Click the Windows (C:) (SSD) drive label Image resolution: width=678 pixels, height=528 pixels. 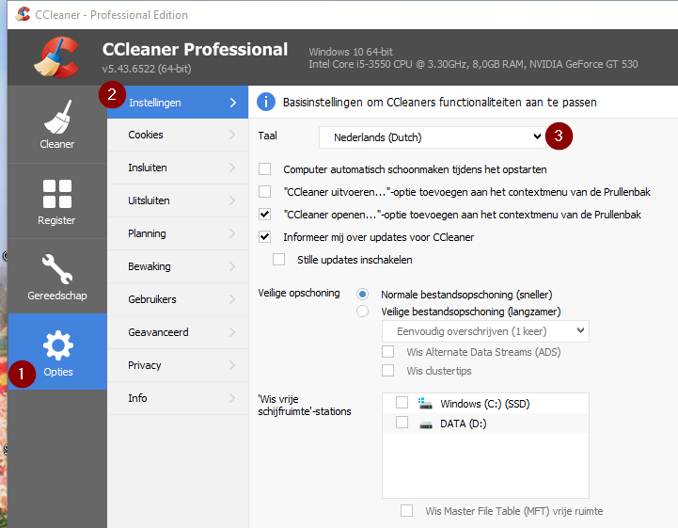coord(484,404)
